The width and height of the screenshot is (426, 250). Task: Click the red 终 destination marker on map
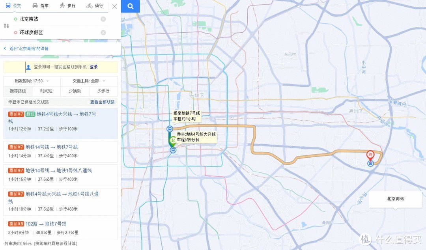click(x=370, y=155)
